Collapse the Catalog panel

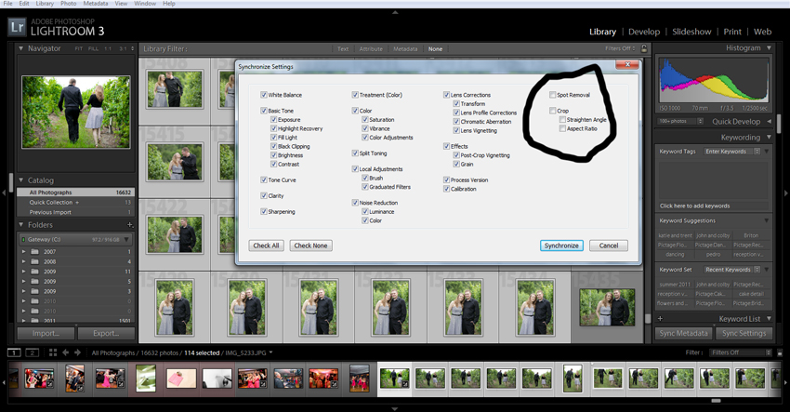pos(20,180)
